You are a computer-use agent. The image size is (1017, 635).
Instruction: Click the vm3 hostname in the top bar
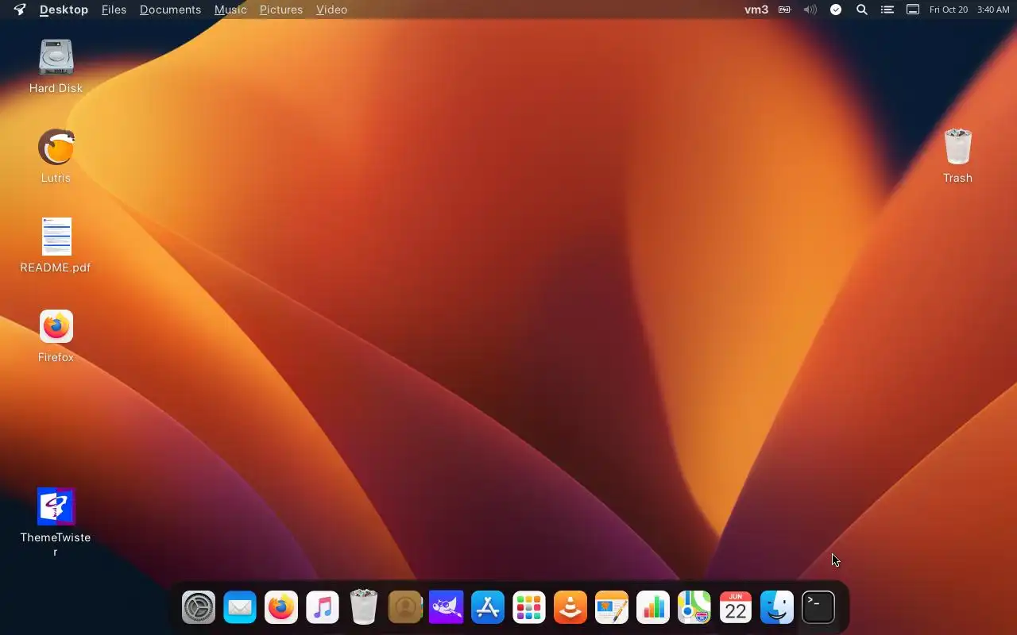(756, 10)
